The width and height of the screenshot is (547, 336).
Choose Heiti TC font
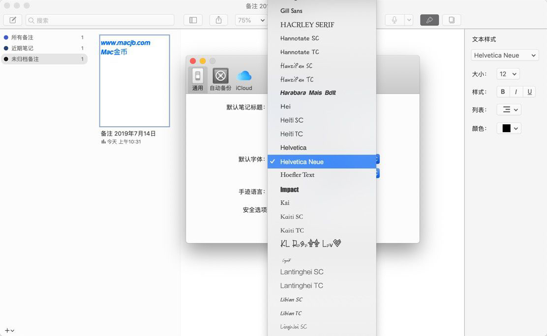pos(322,134)
